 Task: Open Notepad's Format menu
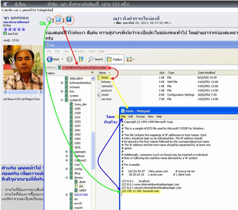tap(140, 116)
